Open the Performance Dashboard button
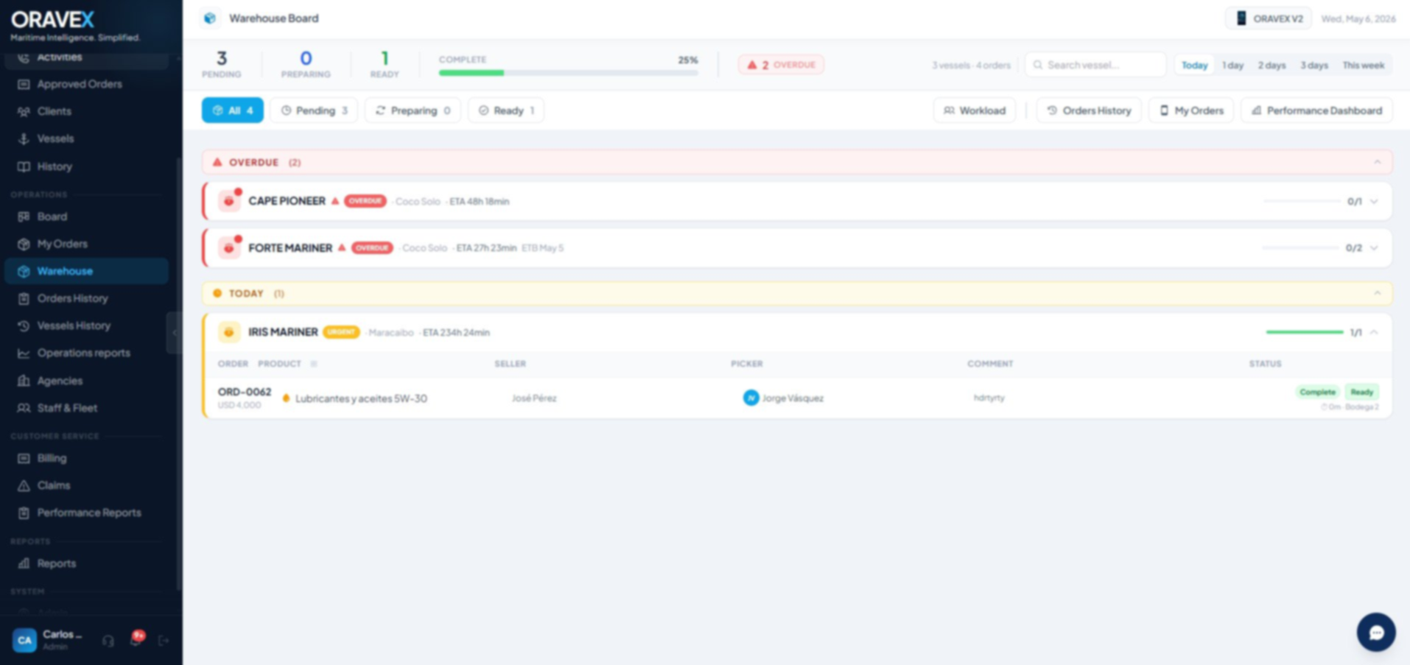Screen dimensions: 1410x665 (x=1316, y=110)
